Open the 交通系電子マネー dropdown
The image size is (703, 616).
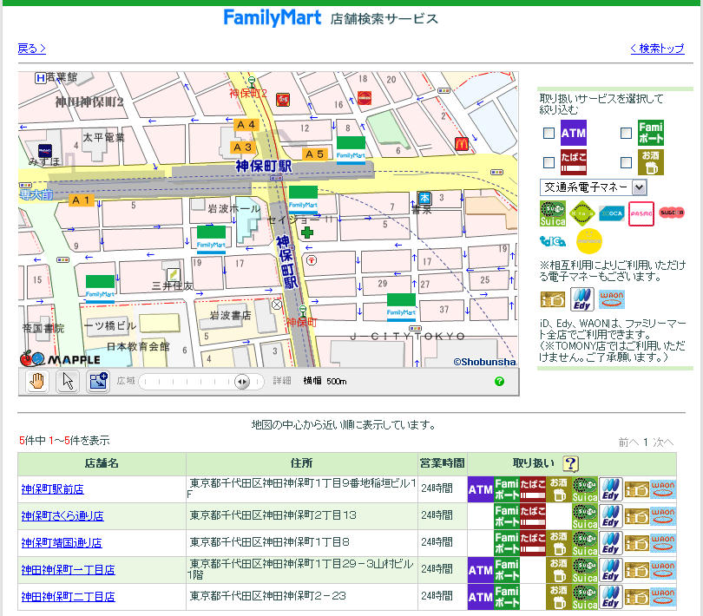pyautogui.click(x=594, y=187)
